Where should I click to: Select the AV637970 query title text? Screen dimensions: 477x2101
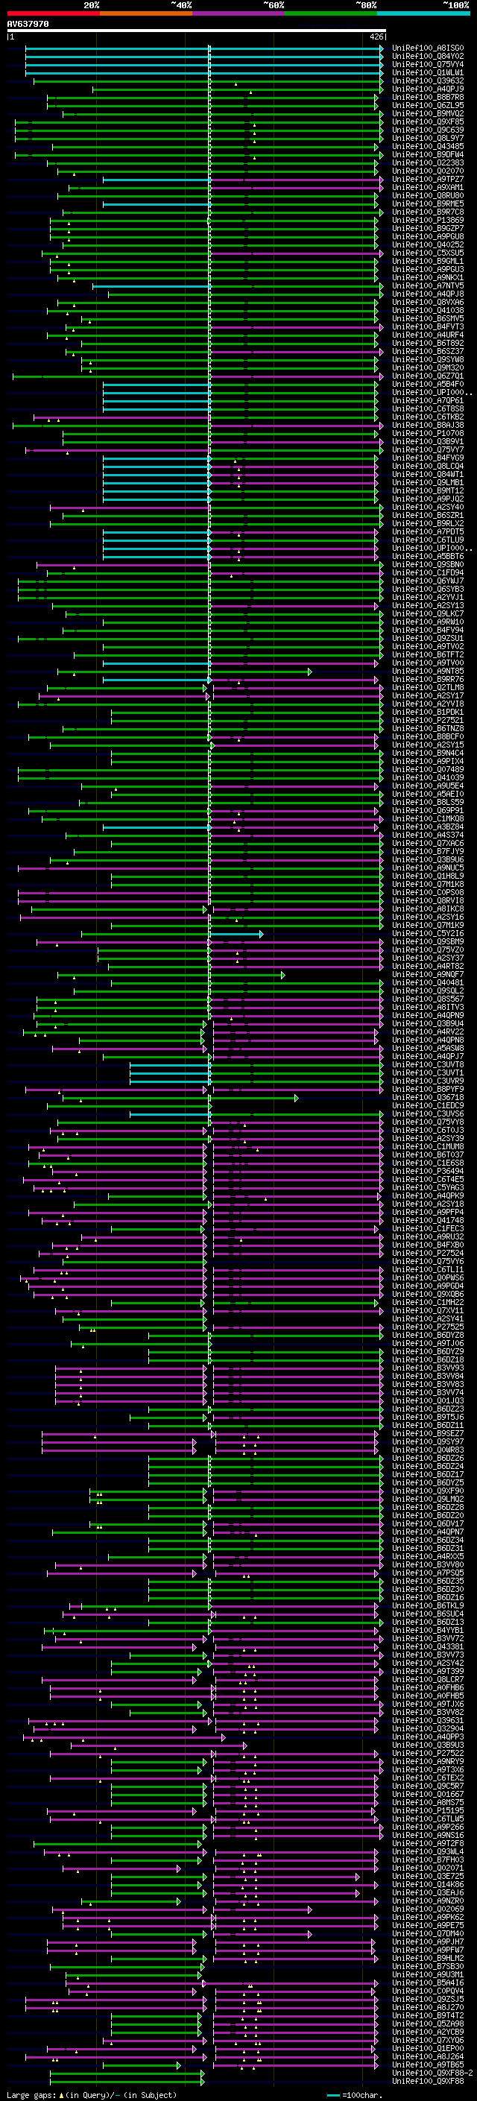coord(28,25)
